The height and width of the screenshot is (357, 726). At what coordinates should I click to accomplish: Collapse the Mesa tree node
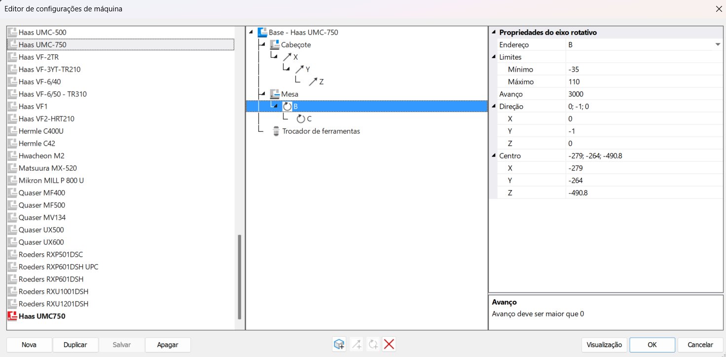[263, 94]
